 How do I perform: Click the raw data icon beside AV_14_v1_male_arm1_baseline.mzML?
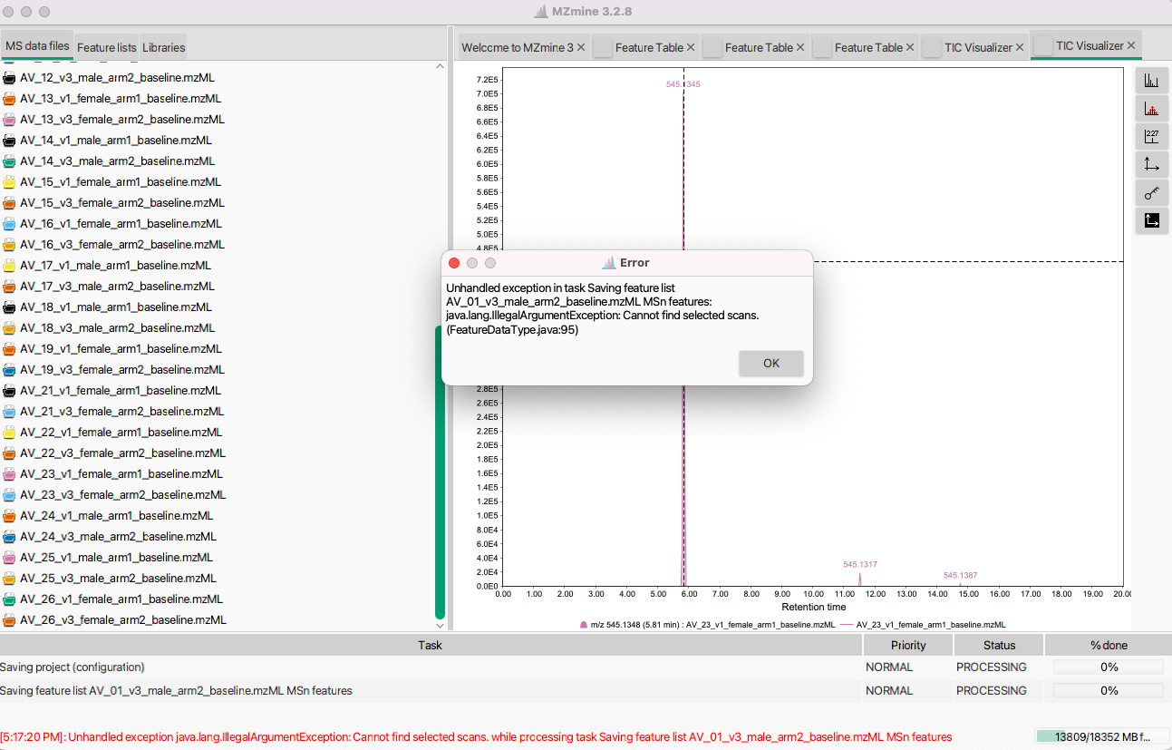[9, 140]
